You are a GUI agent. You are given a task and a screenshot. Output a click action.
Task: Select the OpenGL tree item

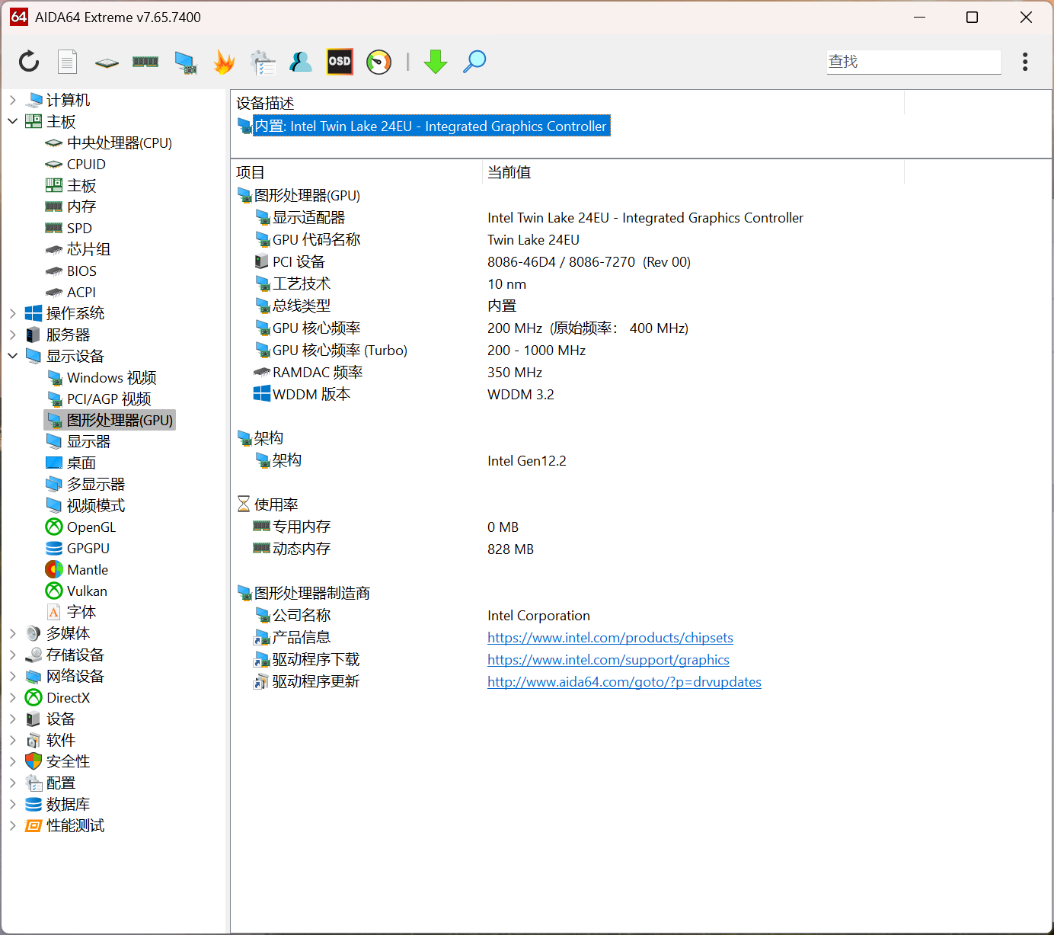[91, 527]
